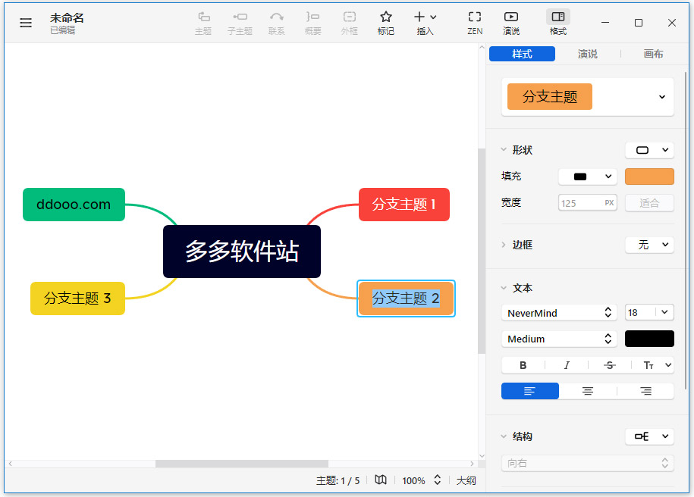This screenshot has height=497, width=694.
Task: Open the border style 无 dropdown
Action: click(x=649, y=245)
